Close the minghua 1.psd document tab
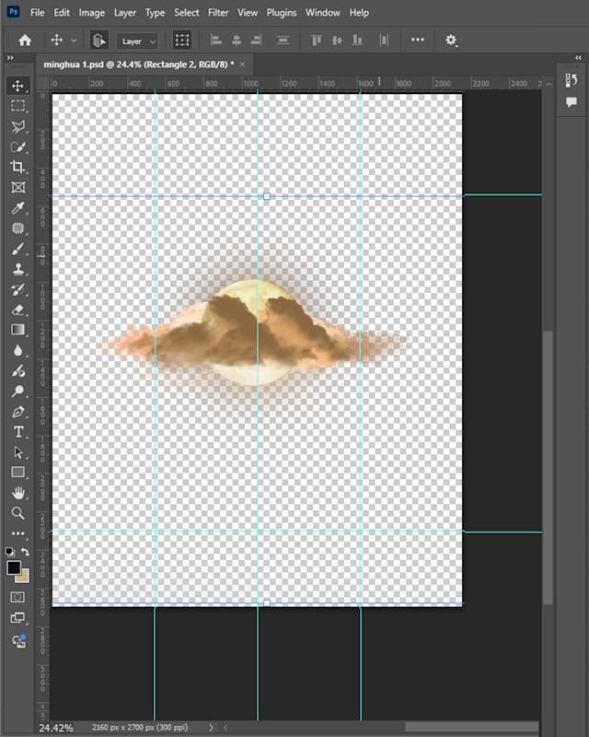 242,64
